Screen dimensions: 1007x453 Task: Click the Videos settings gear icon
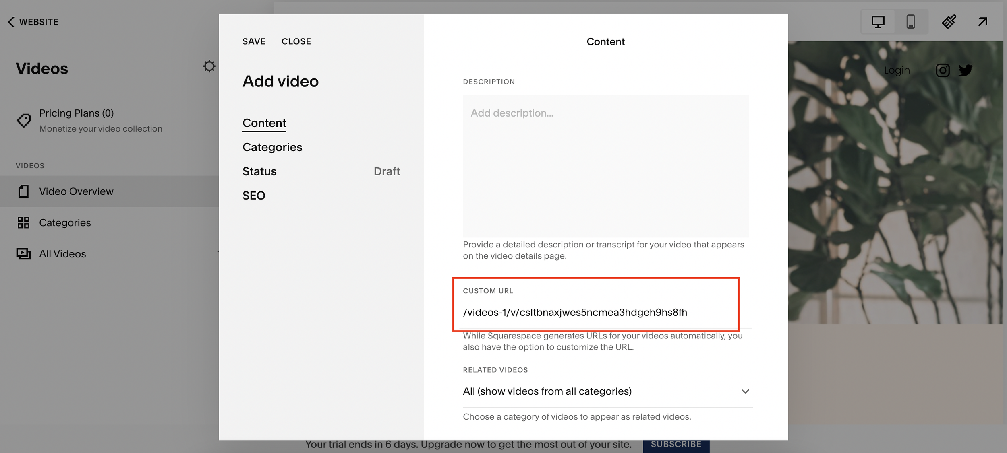(209, 66)
